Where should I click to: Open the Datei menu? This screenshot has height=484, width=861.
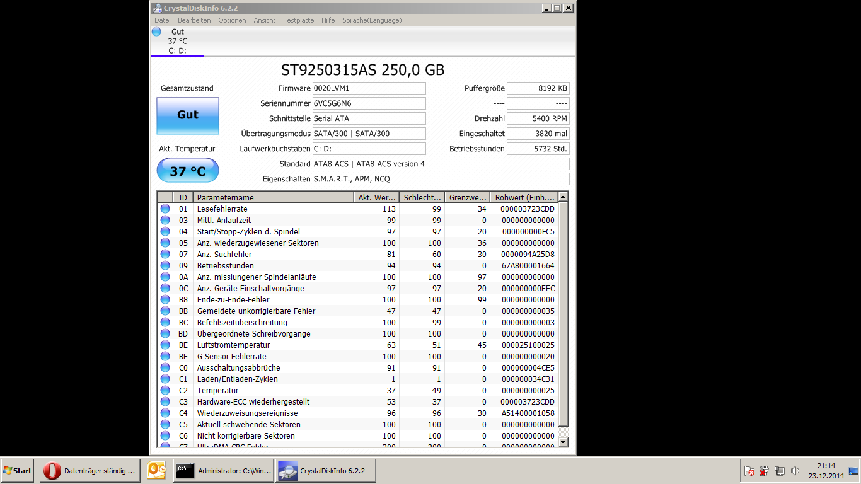coord(163,20)
